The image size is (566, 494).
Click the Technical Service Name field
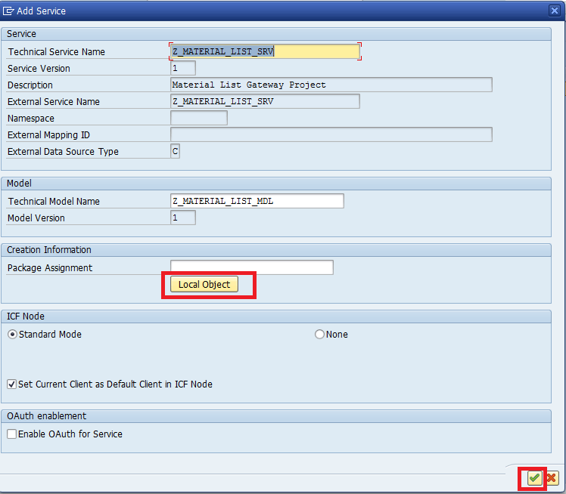click(x=265, y=51)
